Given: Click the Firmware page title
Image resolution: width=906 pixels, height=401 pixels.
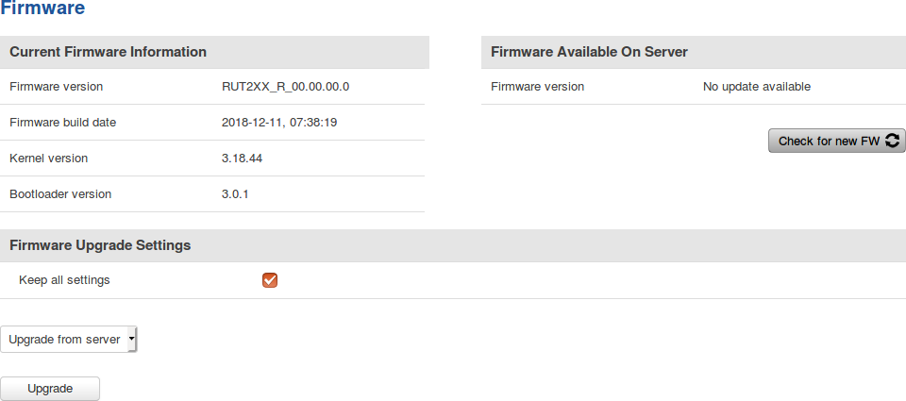Looking at the screenshot, I should pyautogui.click(x=42, y=8).
